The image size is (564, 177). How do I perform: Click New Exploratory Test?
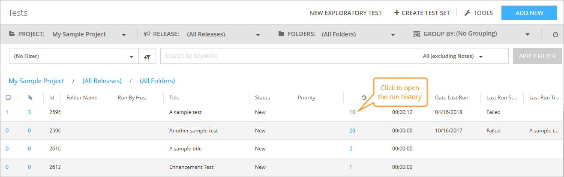(x=345, y=13)
